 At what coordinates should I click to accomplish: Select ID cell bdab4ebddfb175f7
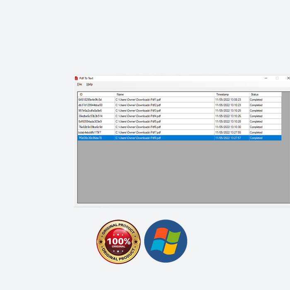coord(97,133)
